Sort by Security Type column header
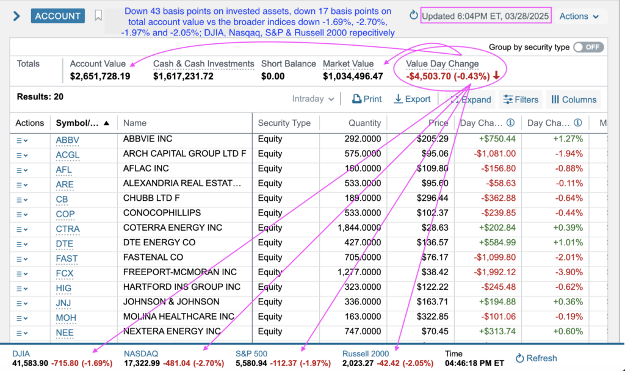Screen dimensions: 625x371 click(284, 123)
